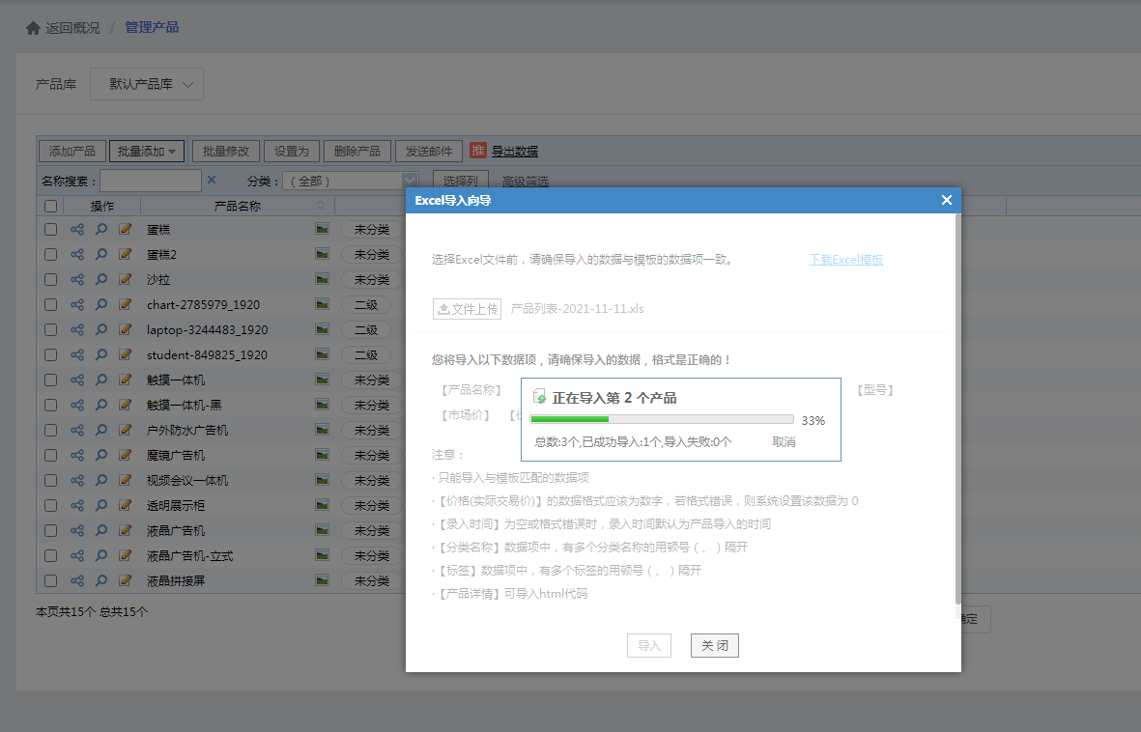Click the 批量修改 toolbar button

[225, 152]
